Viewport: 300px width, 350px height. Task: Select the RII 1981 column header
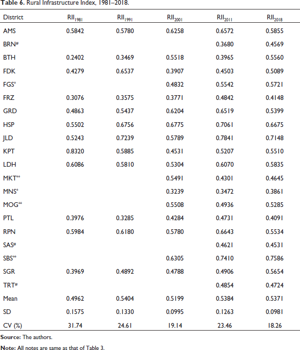(x=75, y=18)
